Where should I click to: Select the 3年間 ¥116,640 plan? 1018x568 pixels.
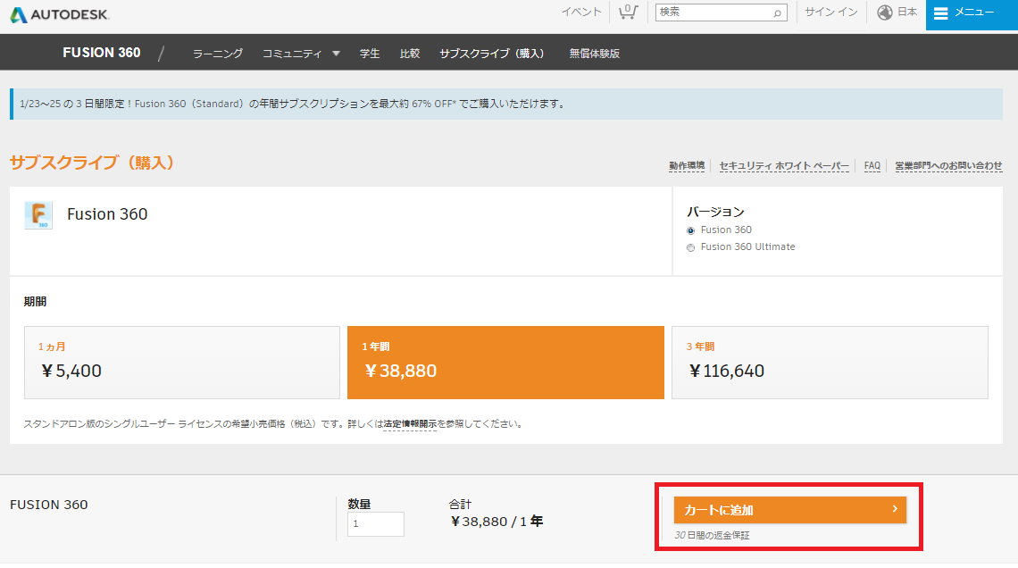(830, 363)
